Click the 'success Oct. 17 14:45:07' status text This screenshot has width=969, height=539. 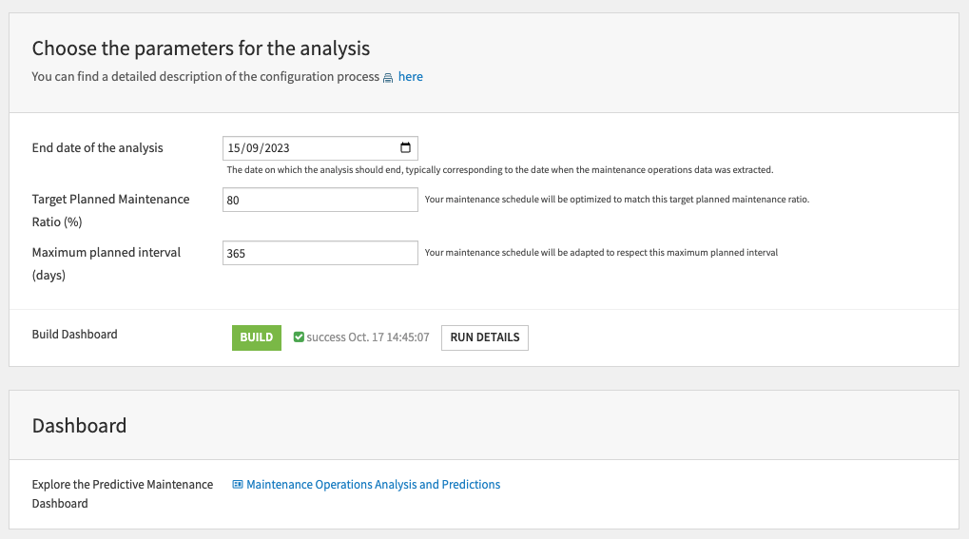point(368,337)
